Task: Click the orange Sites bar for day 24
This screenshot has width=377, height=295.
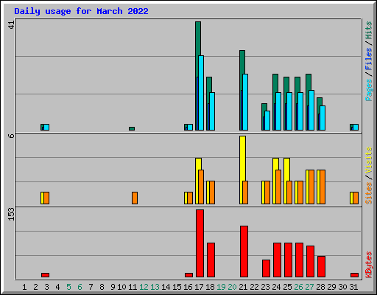Action: 278,187
